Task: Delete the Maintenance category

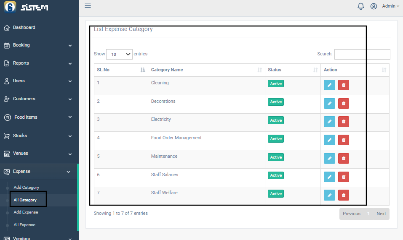Action: 344,159
